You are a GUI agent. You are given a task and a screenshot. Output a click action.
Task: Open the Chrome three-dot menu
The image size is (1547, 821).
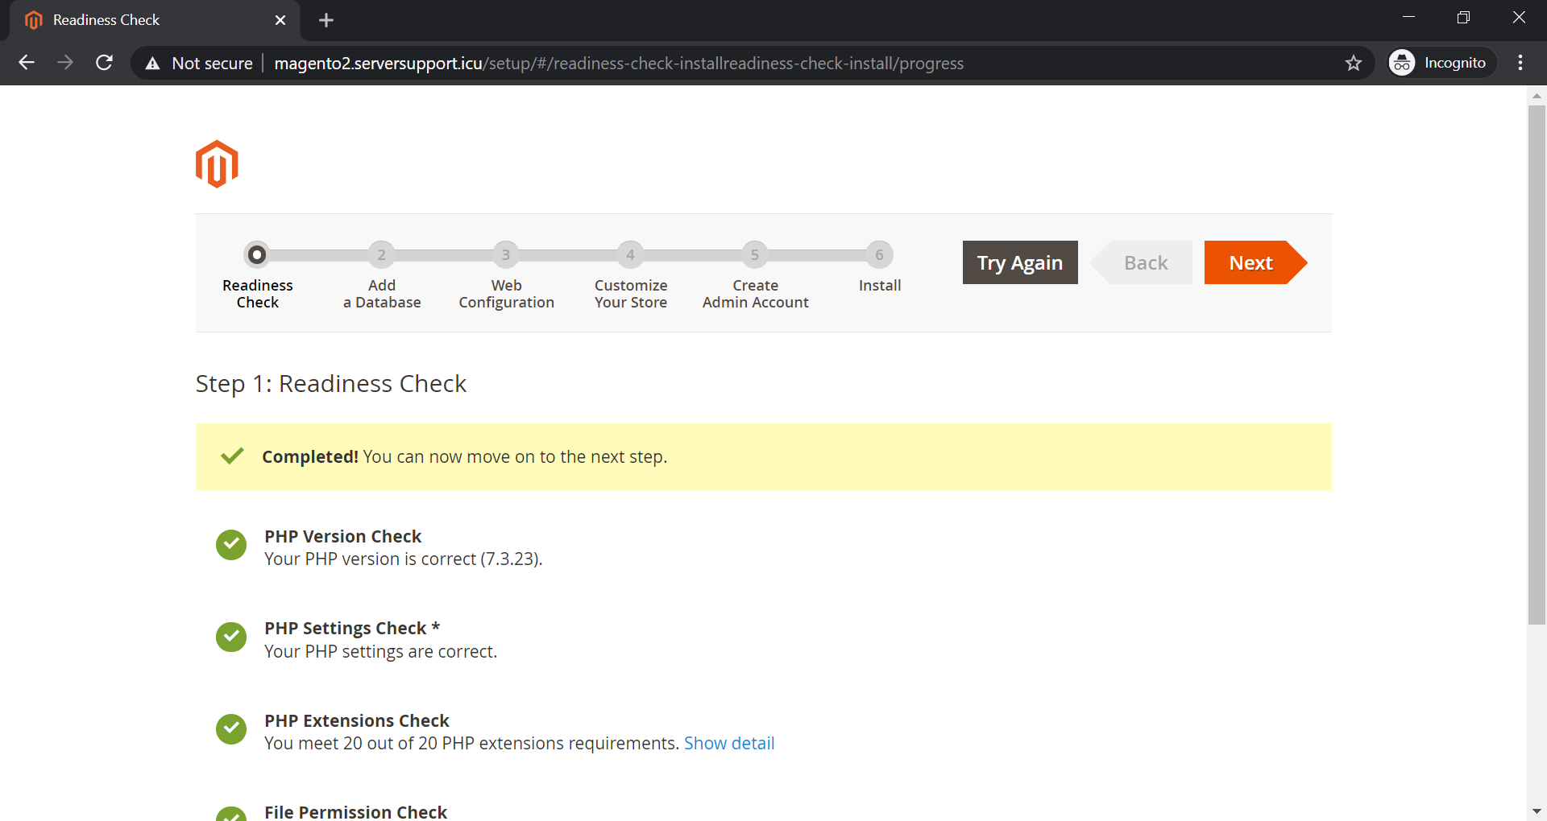coord(1520,63)
